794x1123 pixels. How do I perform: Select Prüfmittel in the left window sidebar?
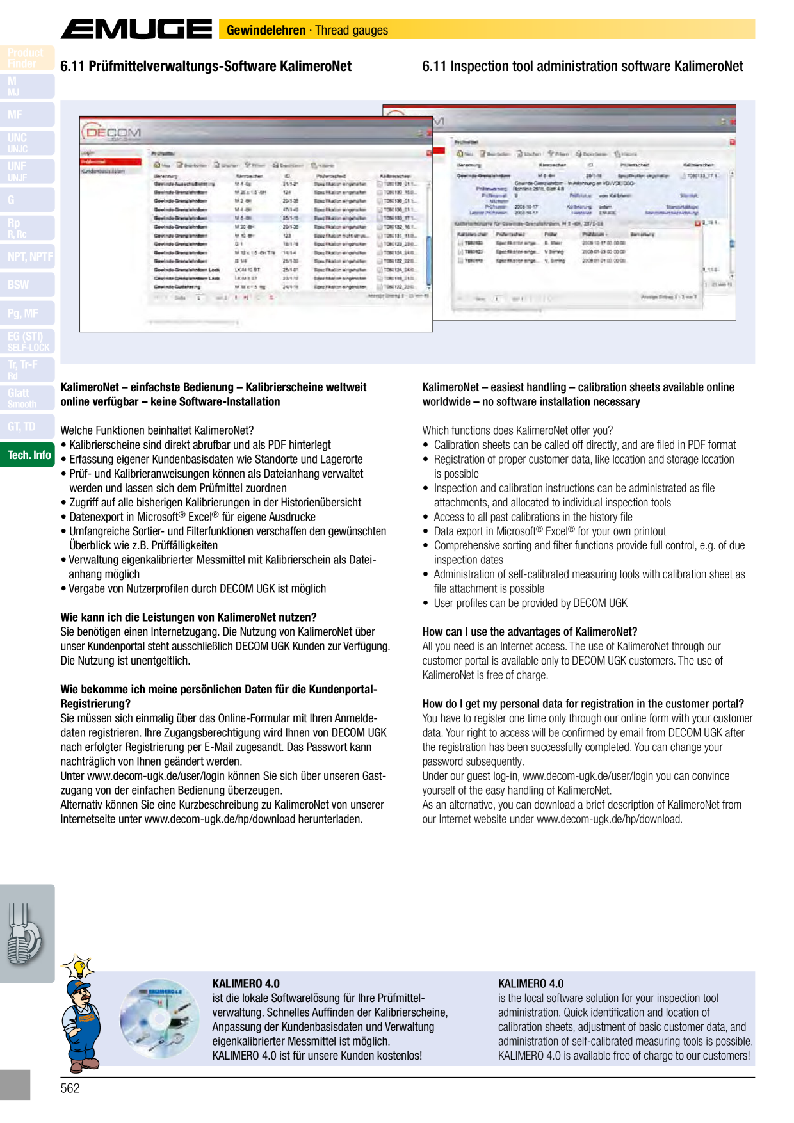pyautogui.click(x=111, y=162)
